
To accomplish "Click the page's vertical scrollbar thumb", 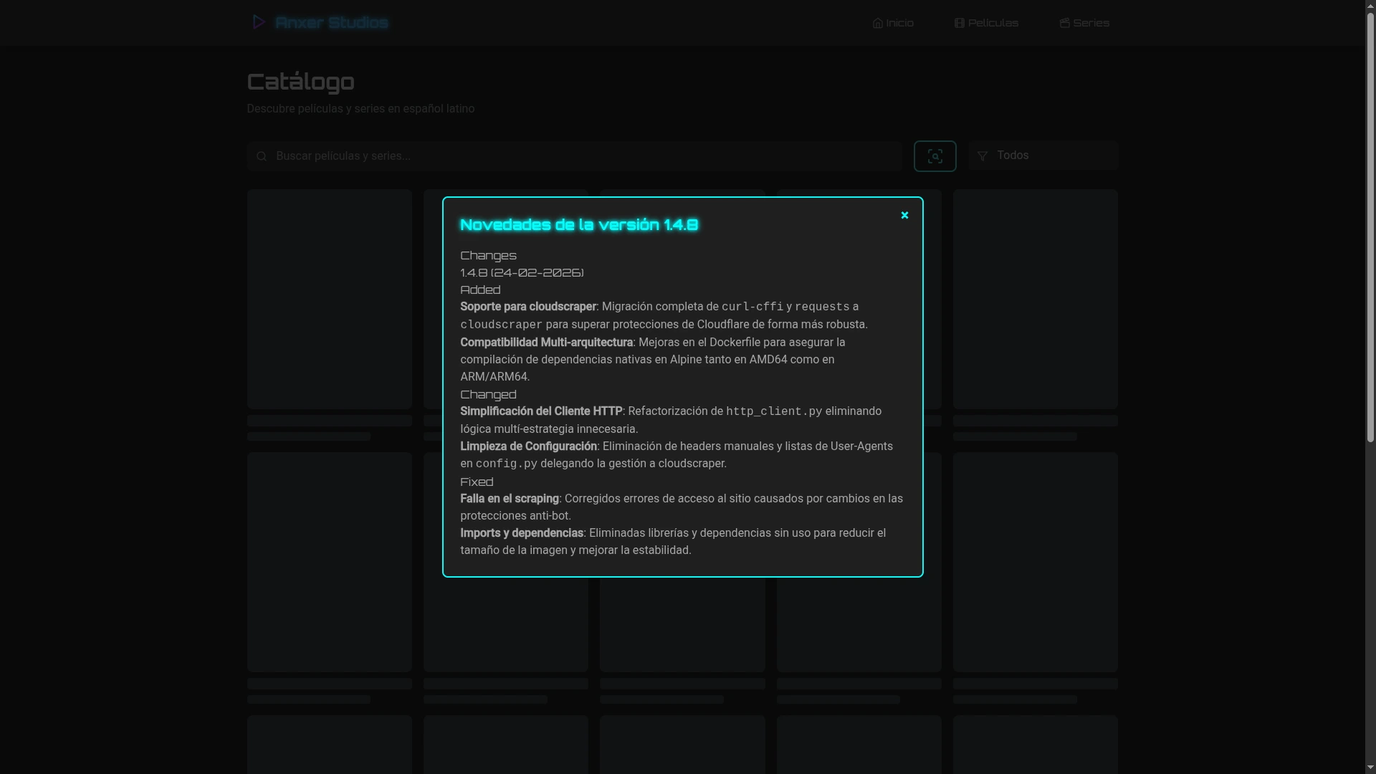I will [1370, 228].
